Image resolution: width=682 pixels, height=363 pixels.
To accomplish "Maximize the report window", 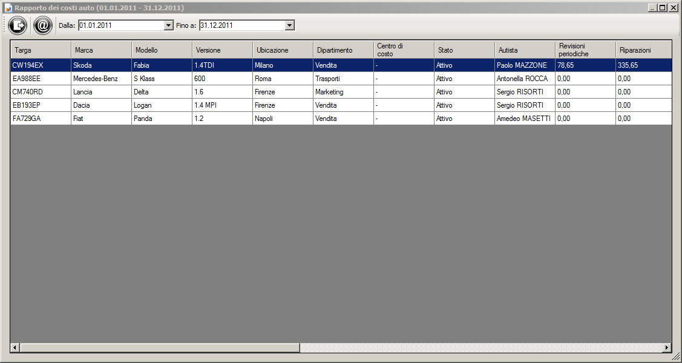I will point(663,8).
